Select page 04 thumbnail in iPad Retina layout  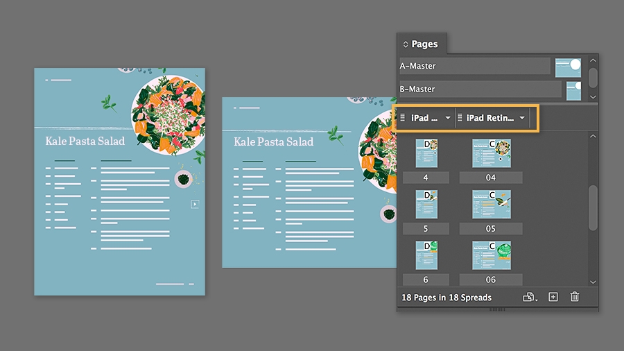(492, 153)
